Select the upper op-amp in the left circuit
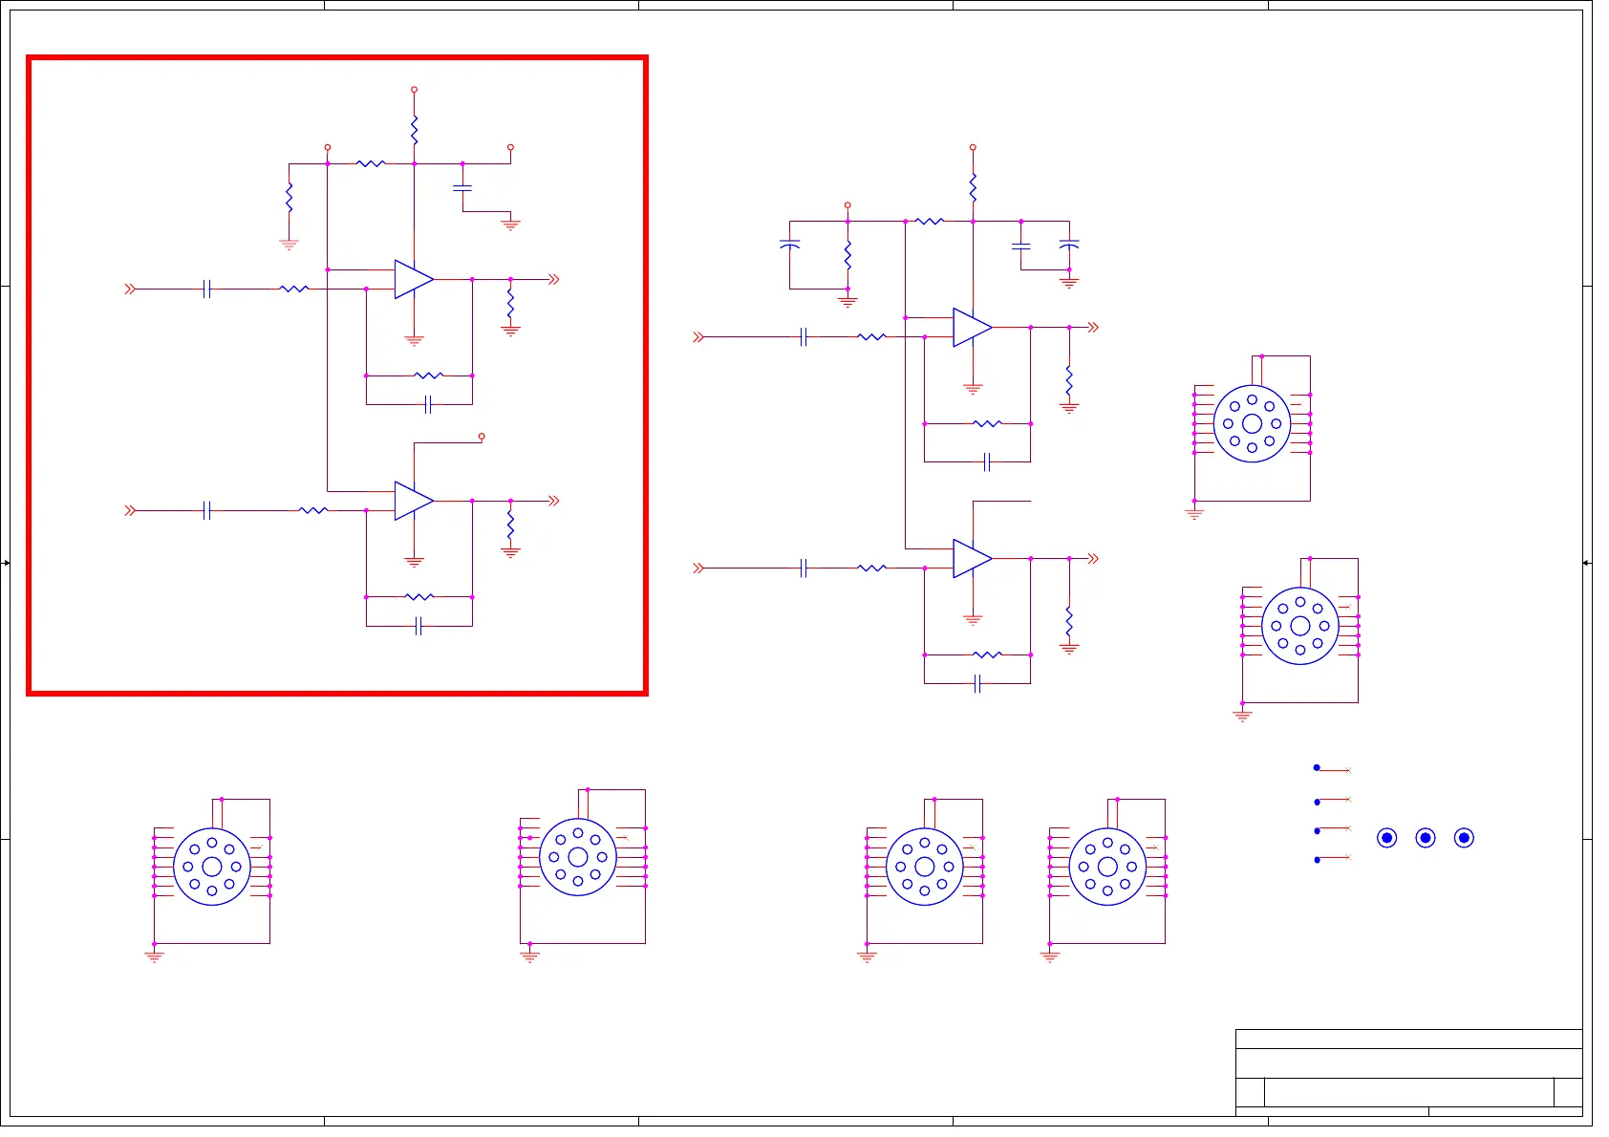 click(x=414, y=279)
